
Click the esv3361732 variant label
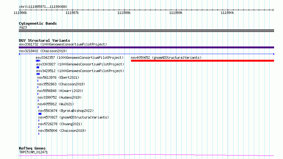point(63,44)
